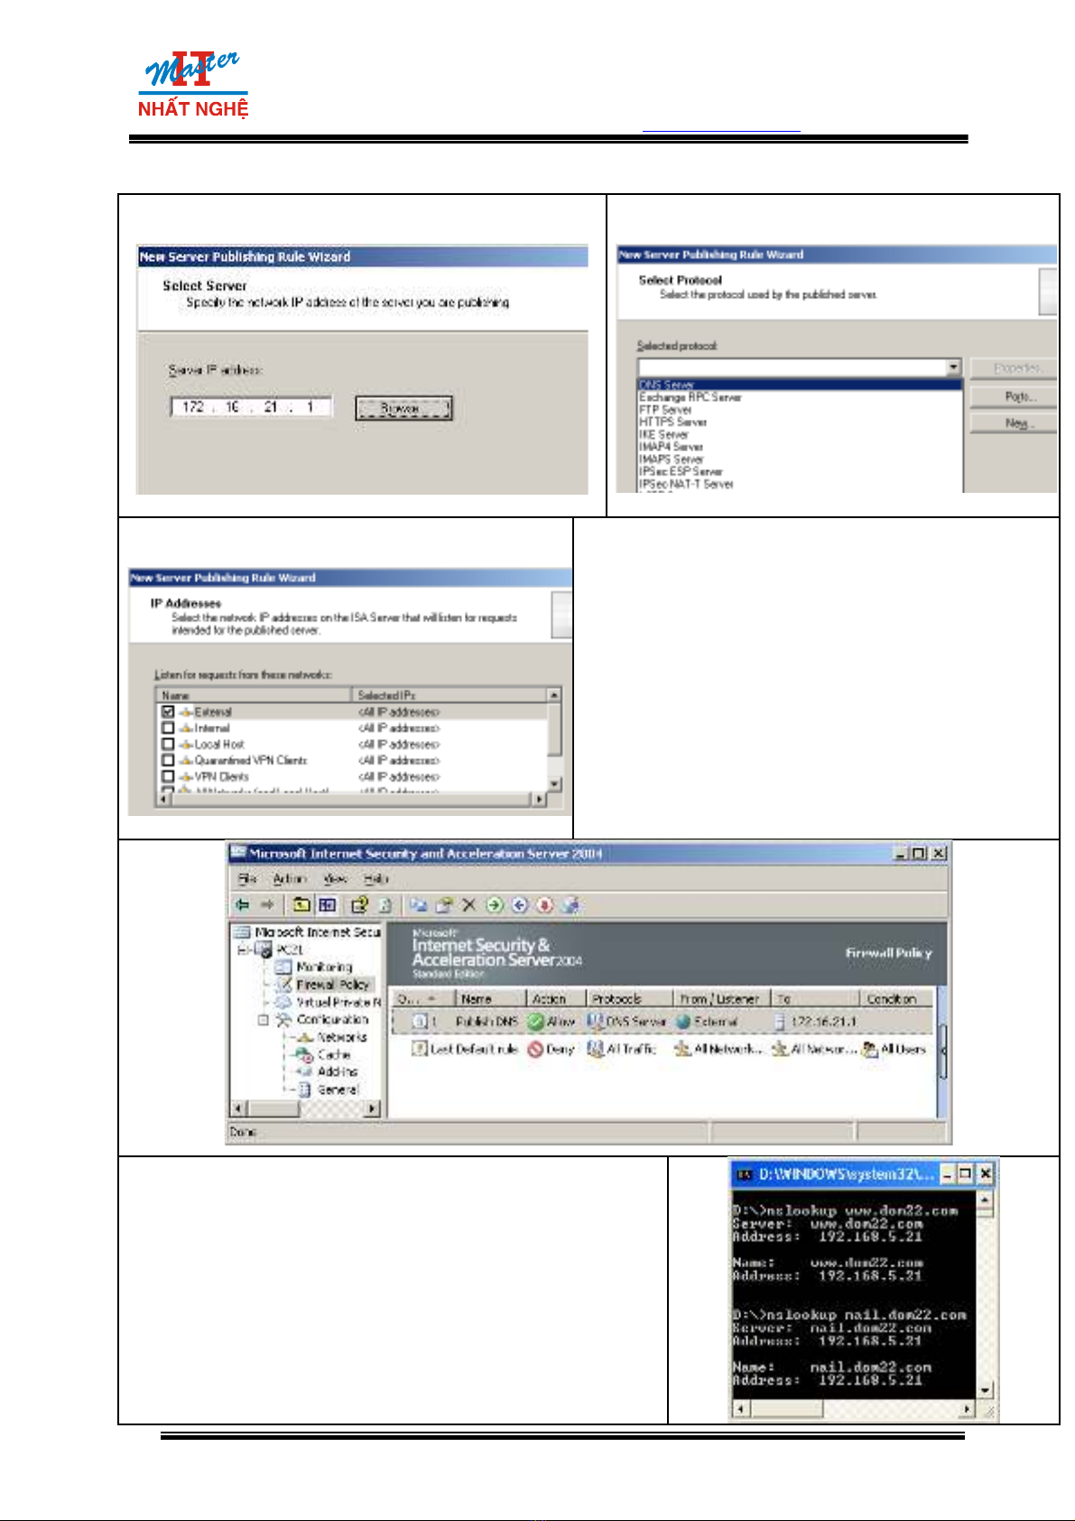This screenshot has height=1521, width=1075.
Task: Collapse the Configuration tree node
Action: pos(264,1020)
